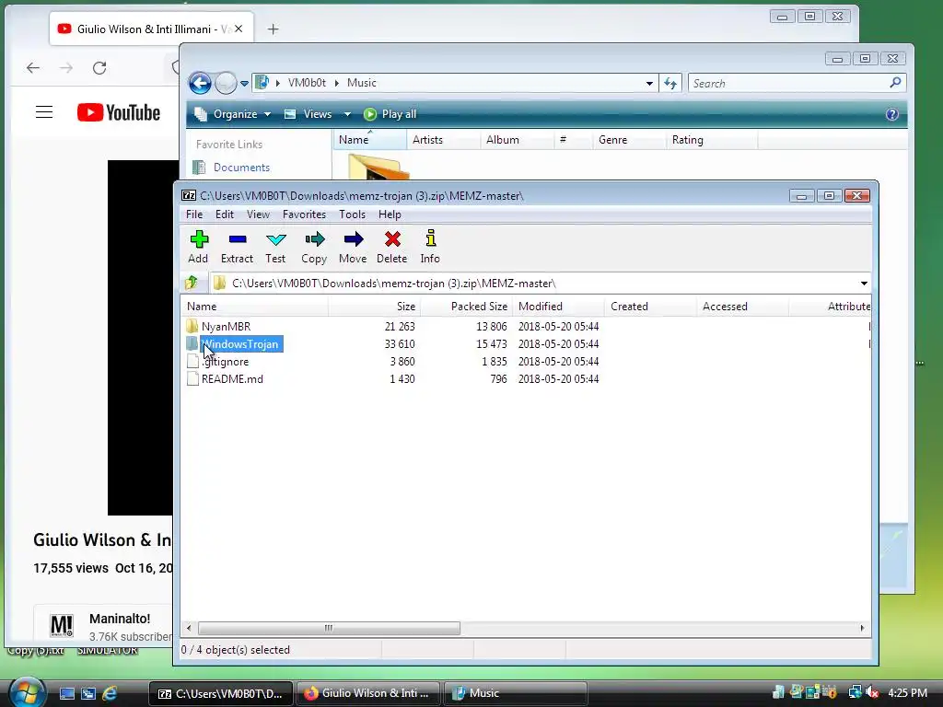943x707 pixels.
Task: Open archive Info from toolbar
Action: coord(430,247)
